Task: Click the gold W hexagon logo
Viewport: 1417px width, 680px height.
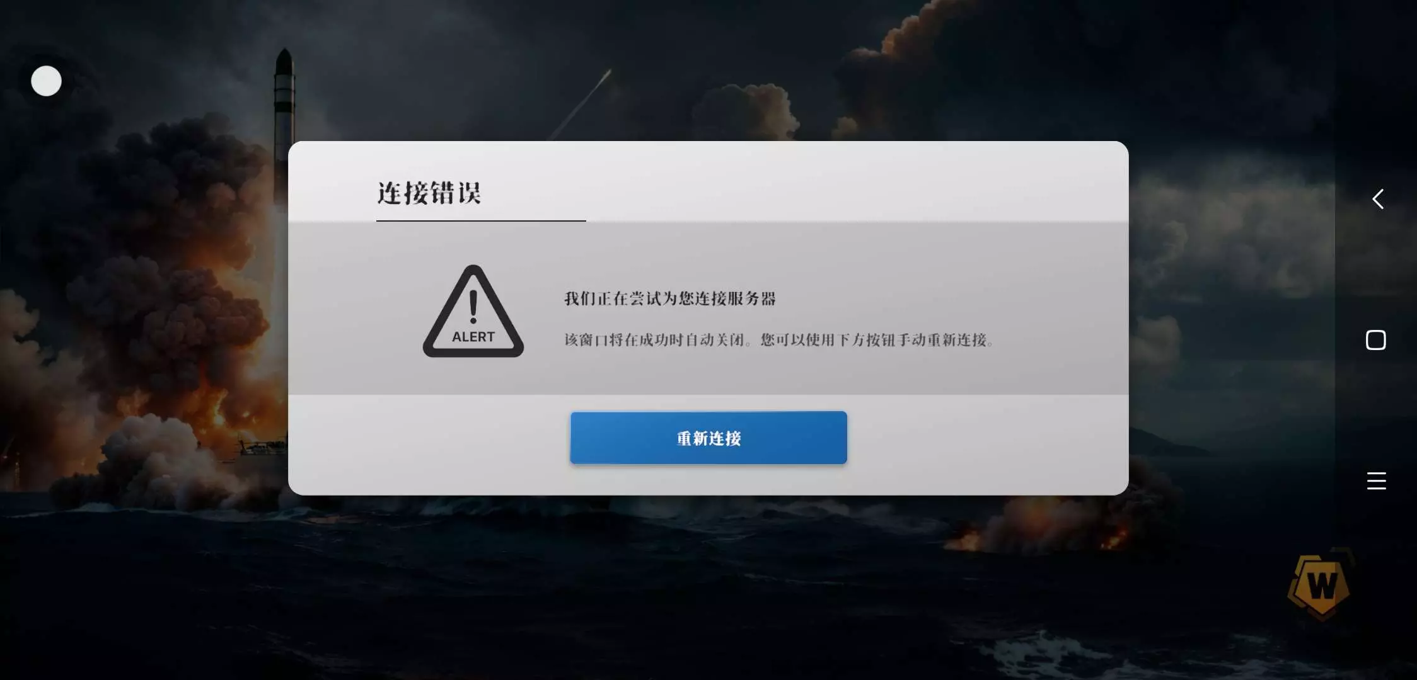Action: coord(1321,584)
